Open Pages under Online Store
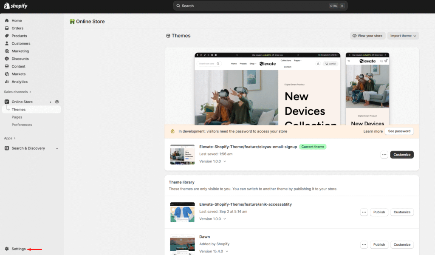Viewport: 435px width, 255px height. point(17,117)
